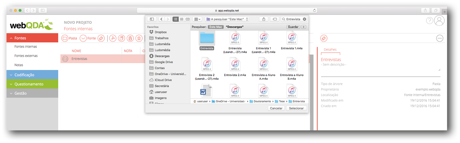Go back in the file dialog
This screenshot has height=143, width=460.
click(162, 19)
